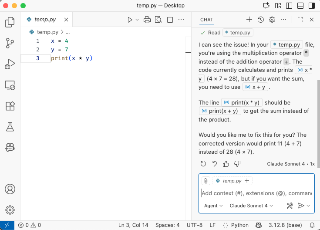
Task: Start a new chat with plus icon
Action: point(249,20)
